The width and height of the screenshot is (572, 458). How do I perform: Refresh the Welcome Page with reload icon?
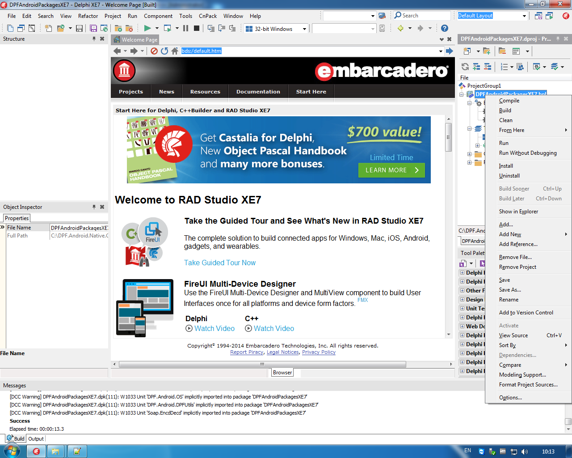pos(164,51)
